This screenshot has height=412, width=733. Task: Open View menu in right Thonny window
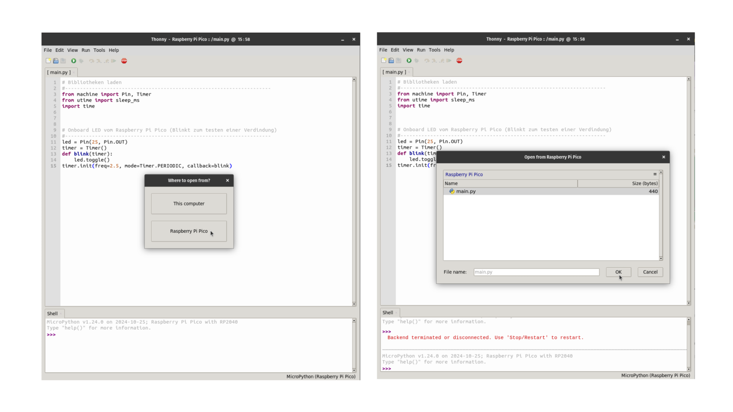click(x=408, y=50)
